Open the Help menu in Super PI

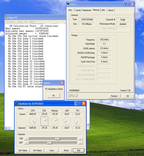pos(32,22)
